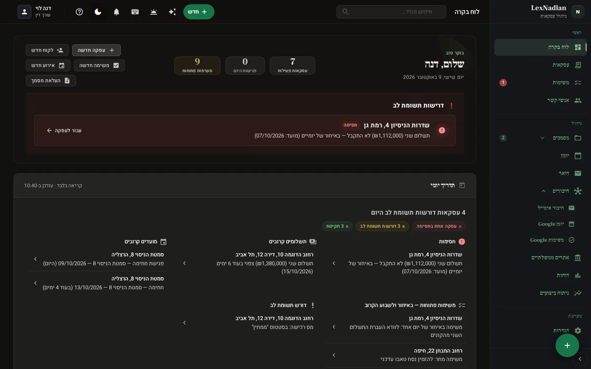Click the תשלומים קרובים payments icon
Viewport: 591px width, 369px height.
313,242
